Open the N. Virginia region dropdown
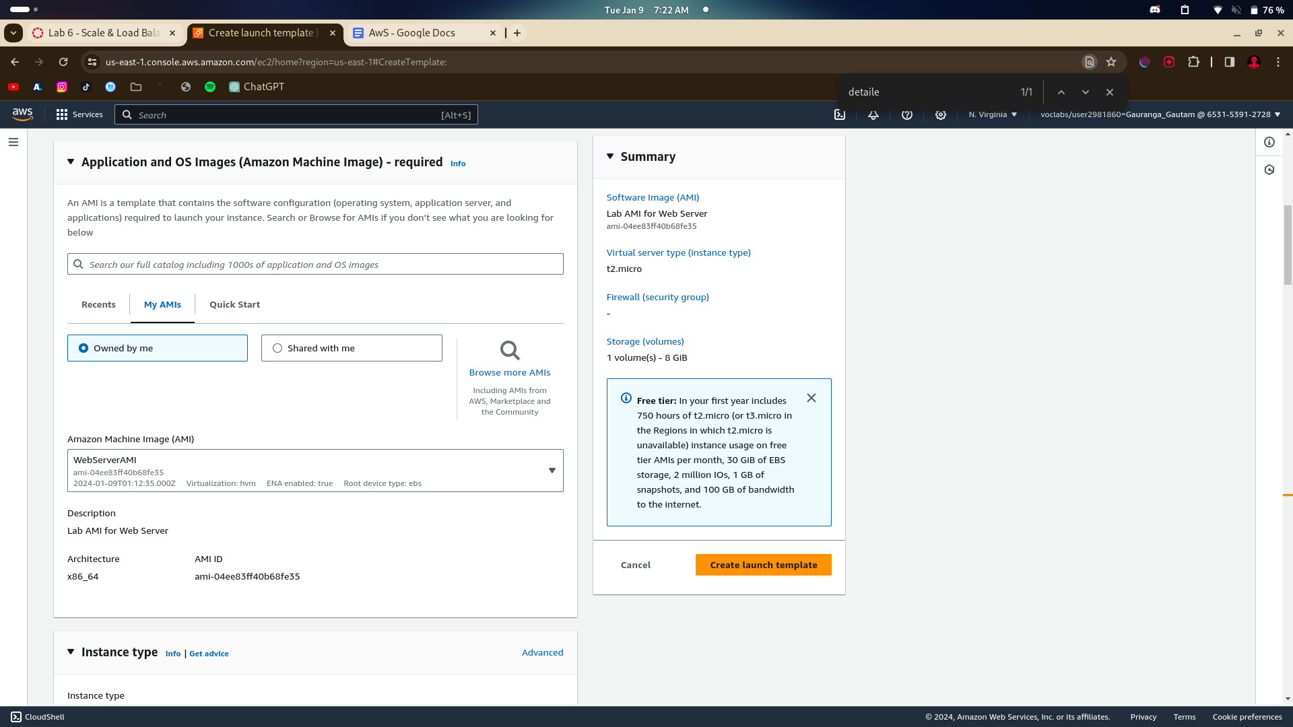 [993, 114]
